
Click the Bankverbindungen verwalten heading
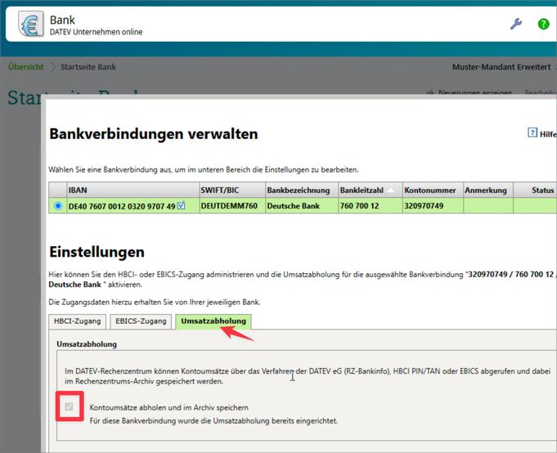(x=154, y=134)
